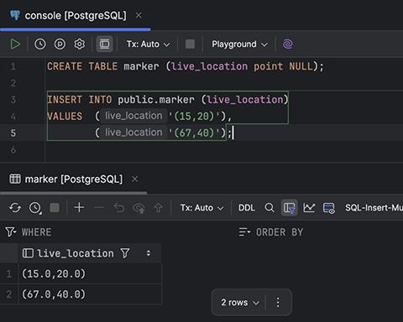The image size is (403, 322).
Task: Open the Tx: Auto dropdown in console toolbar
Action: [148, 44]
